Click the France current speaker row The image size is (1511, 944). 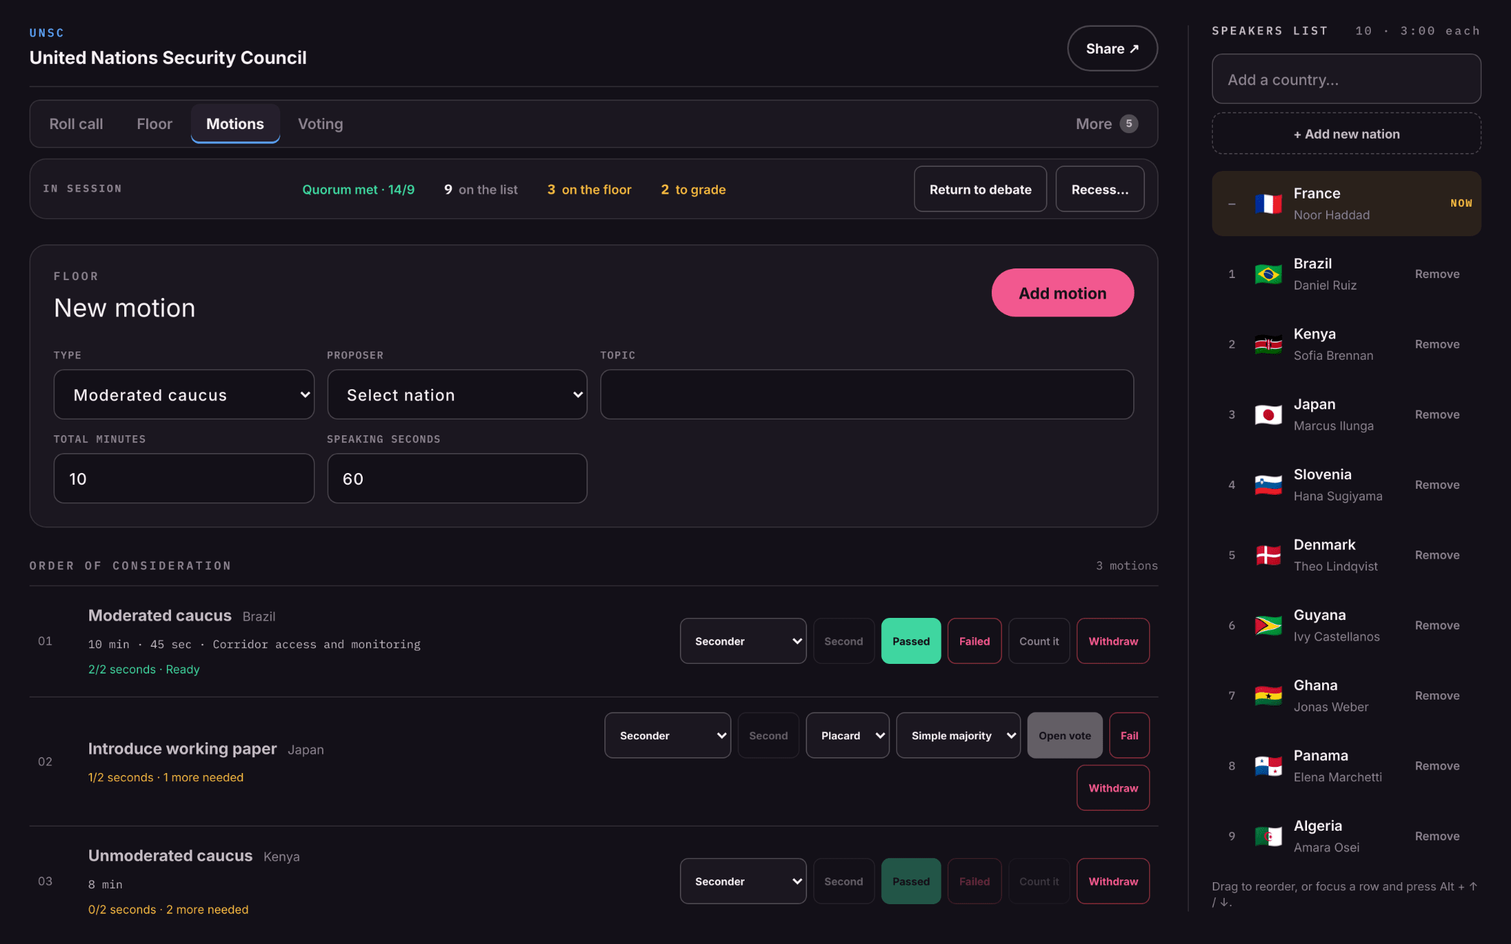pos(1346,204)
